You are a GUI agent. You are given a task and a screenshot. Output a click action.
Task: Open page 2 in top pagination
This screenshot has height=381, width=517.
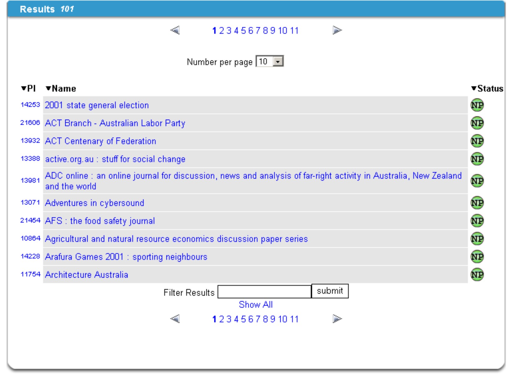[x=222, y=31]
